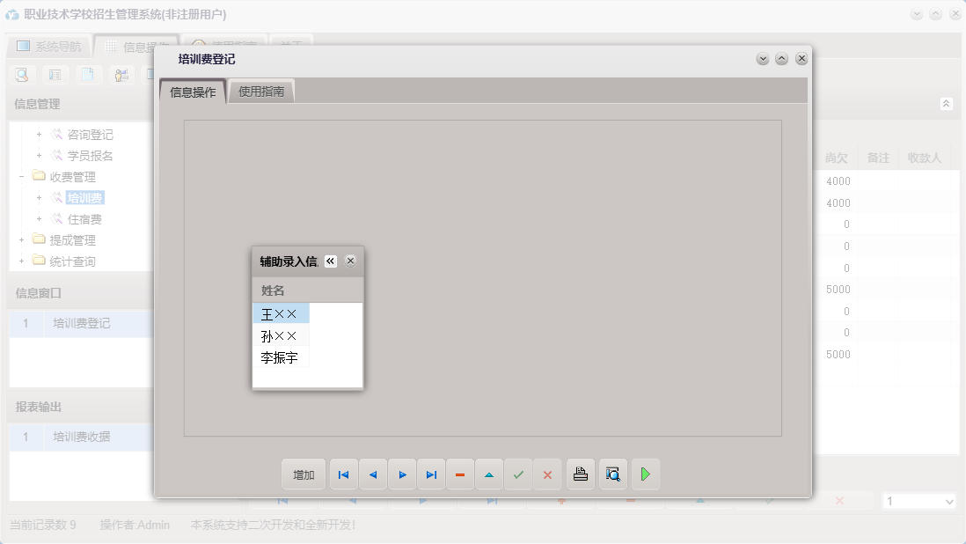This screenshot has height=544, width=966.
Task: Go to next record in 培训费登记 dialog
Action: click(x=402, y=475)
